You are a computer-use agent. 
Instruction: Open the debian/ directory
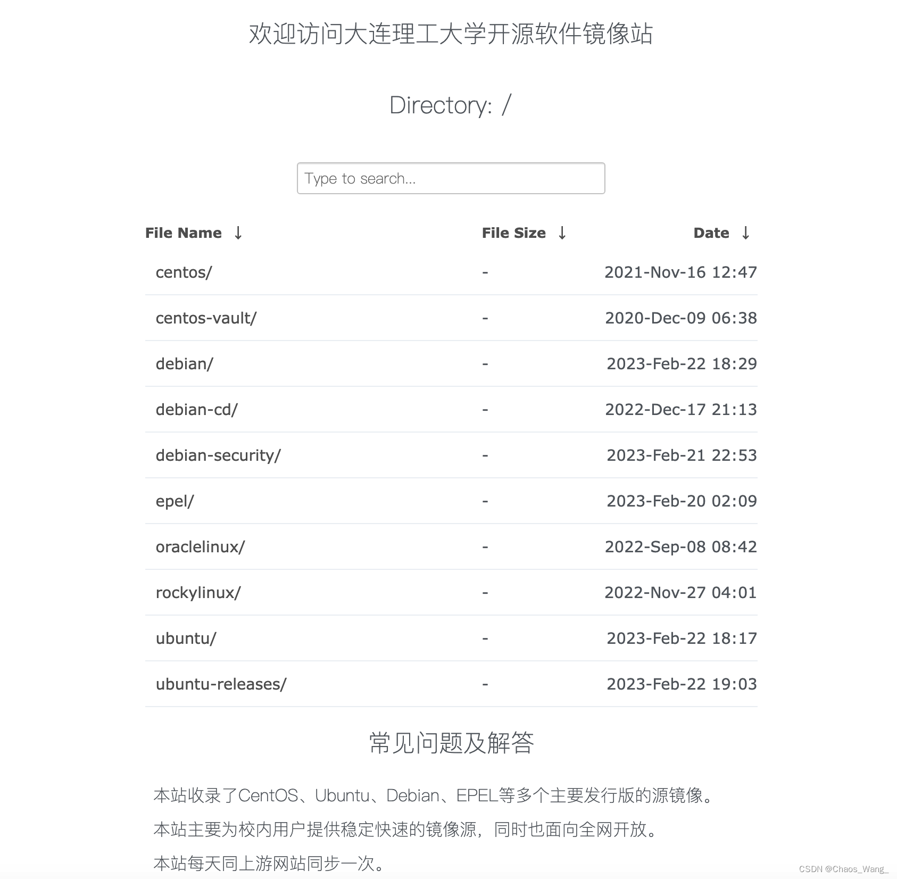click(184, 363)
